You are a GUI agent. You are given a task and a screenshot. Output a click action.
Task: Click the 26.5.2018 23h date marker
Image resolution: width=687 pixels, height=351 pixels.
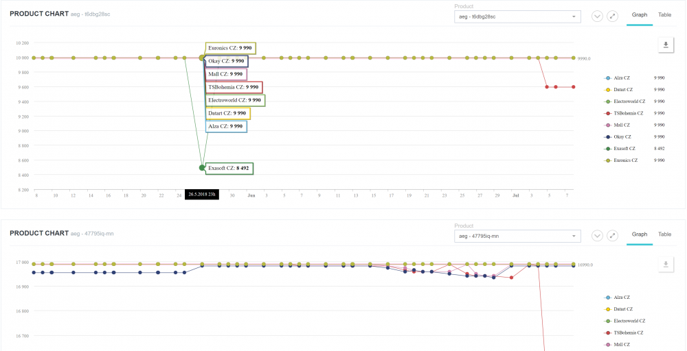[x=202, y=195]
